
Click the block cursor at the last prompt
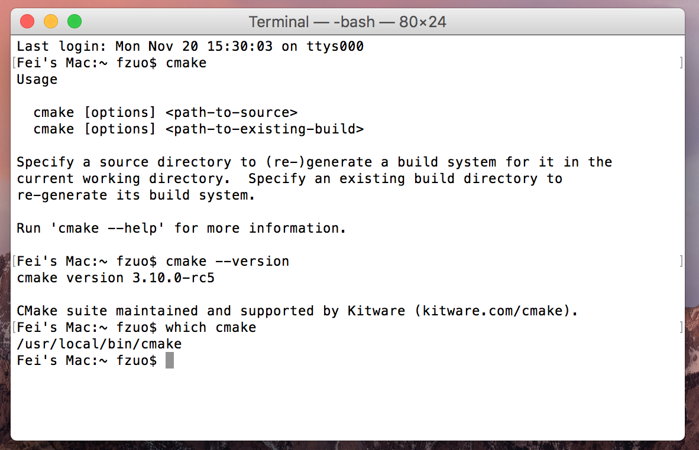tap(169, 360)
